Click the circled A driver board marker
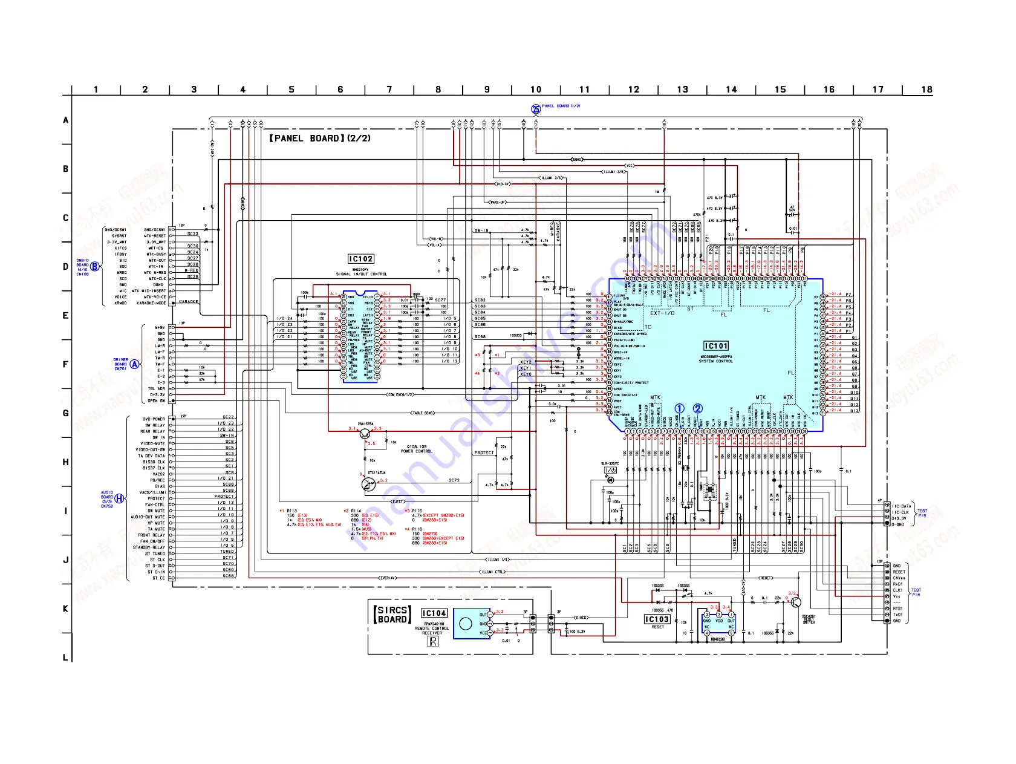The height and width of the screenshot is (764, 1016). point(134,364)
